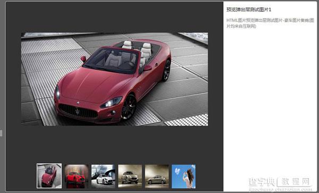This screenshot has height=193, width=319.
Task: Pick the blue-sky woman thumbnail
Action: tap(184, 177)
